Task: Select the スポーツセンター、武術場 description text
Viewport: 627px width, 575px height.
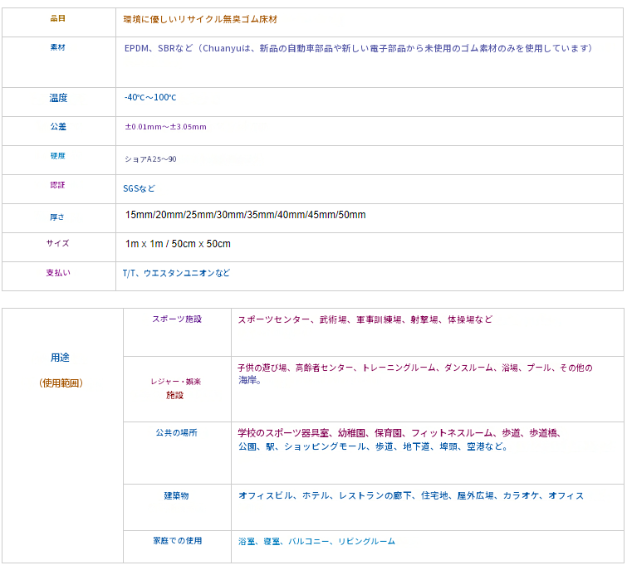Action: (365, 319)
